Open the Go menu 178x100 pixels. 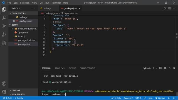tap(41, 3)
